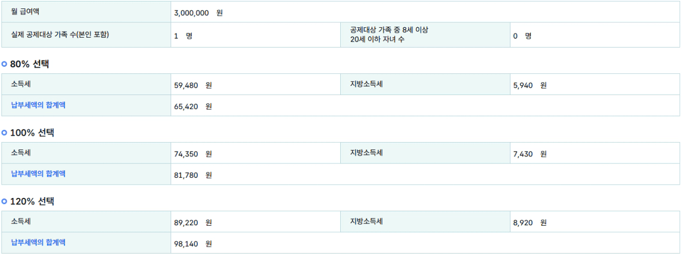Click the 59,480 원 income tax amount

pos(193,85)
